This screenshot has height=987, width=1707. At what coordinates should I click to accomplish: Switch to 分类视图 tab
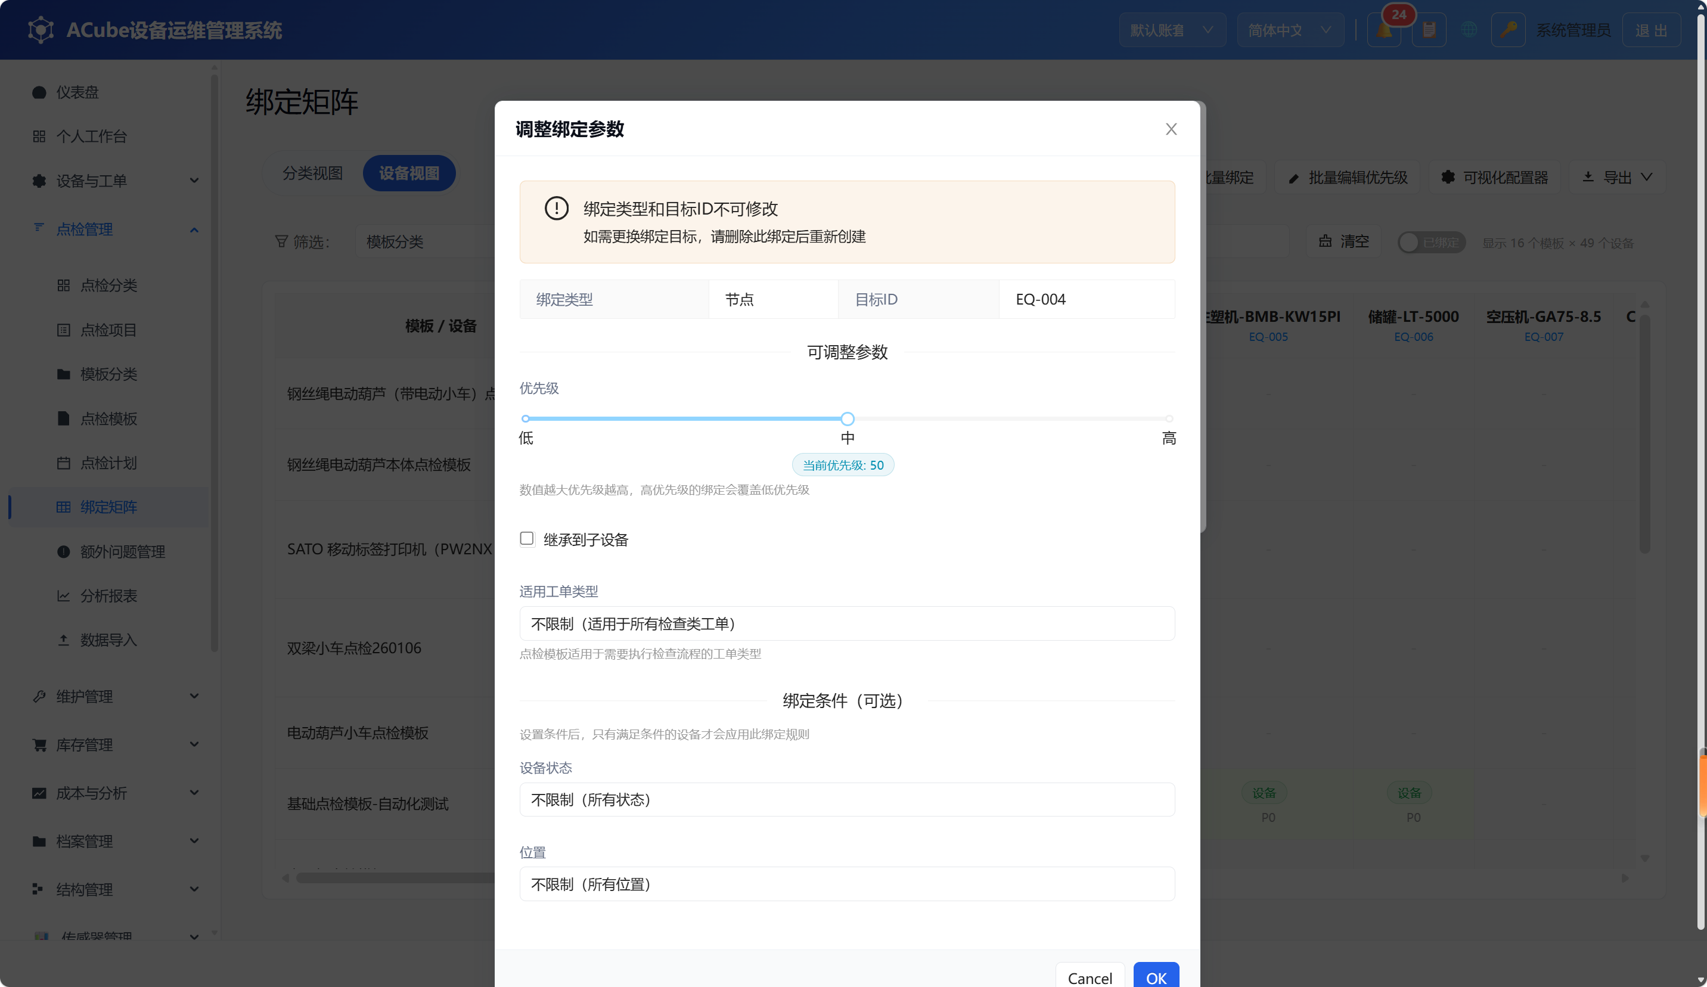click(x=312, y=173)
